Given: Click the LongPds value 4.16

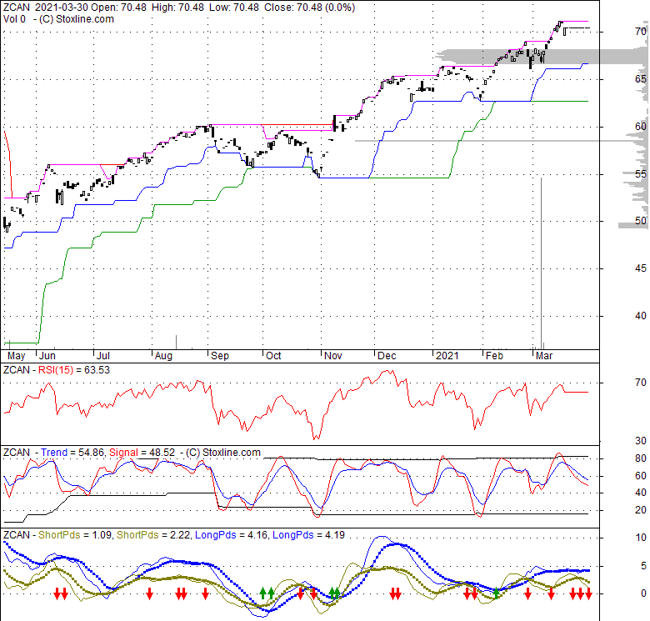Looking at the screenshot, I should tap(257, 535).
